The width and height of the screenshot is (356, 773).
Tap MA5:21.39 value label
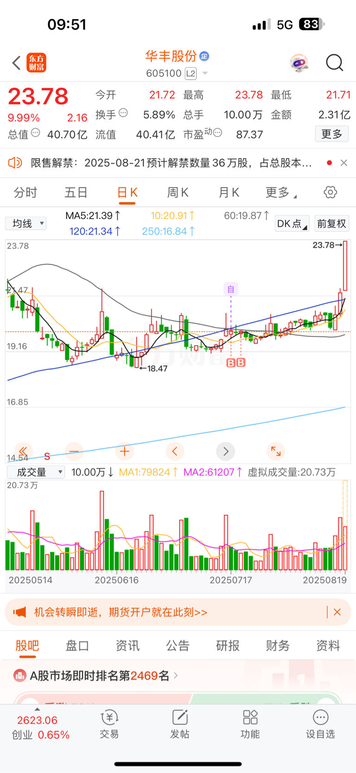93,215
